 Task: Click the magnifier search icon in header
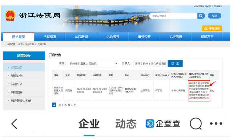201,16
